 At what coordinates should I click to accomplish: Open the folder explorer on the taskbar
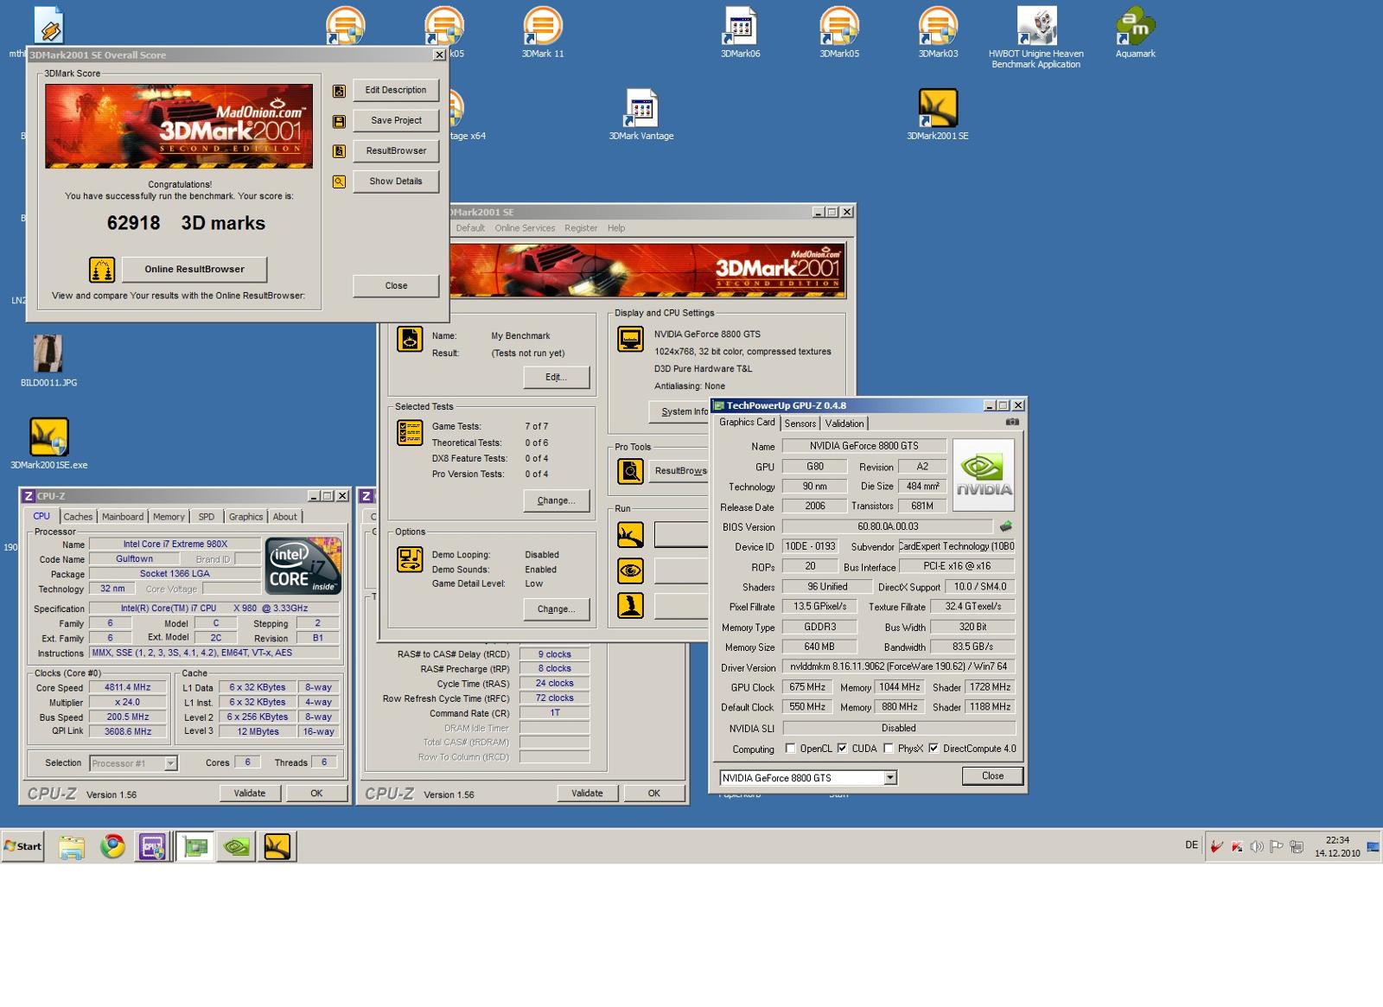72,847
